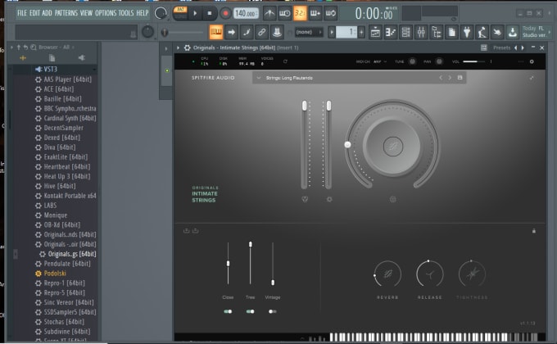Click the lock icon in mixer section

[x=533, y=231]
